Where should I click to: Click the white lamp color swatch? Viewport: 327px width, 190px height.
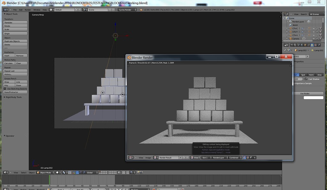tap(314, 98)
